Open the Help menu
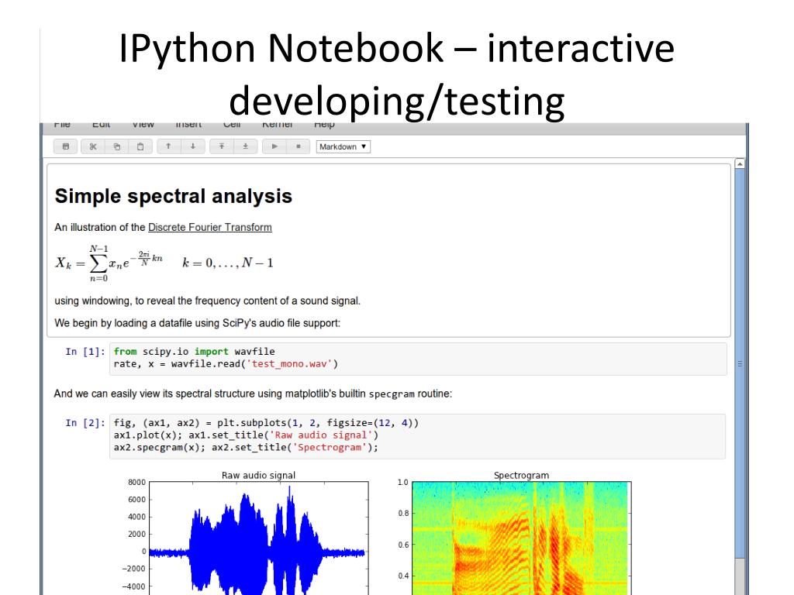The width and height of the screenshot is (794, 595). (x=324, y=125)
